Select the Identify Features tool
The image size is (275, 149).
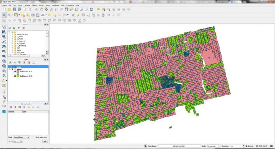tap(5, 15)
